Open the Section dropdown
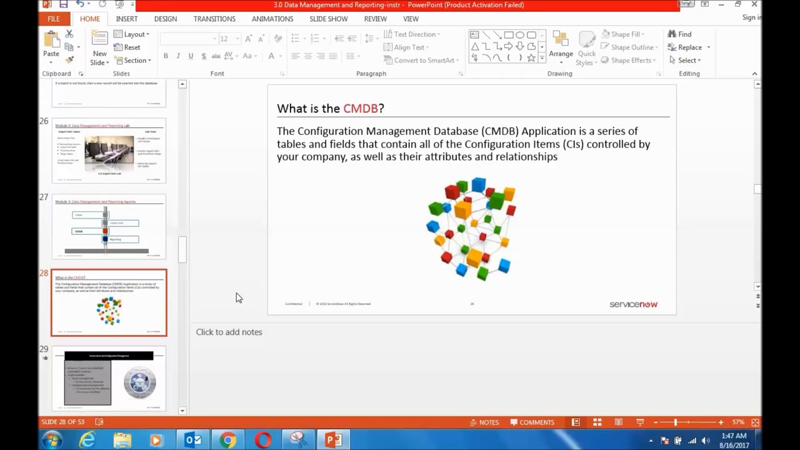 (x=132, y=61)
